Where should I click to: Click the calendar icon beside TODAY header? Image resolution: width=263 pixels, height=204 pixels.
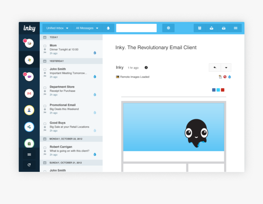pyautogui.click(x=45, y=37)
